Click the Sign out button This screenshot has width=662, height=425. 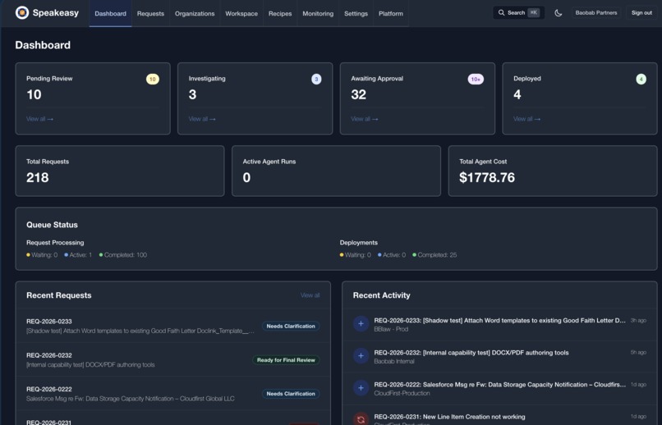(641, 12)
